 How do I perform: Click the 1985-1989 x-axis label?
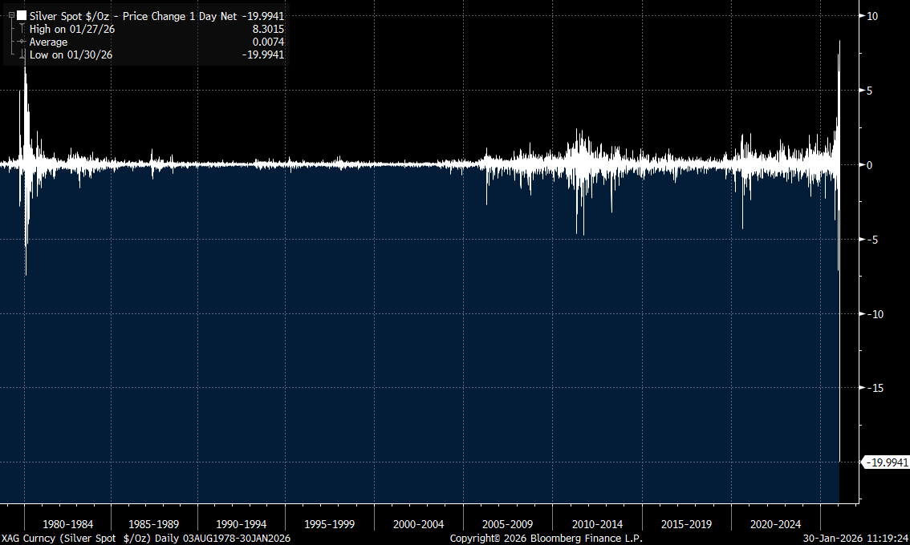click(154, 524)
